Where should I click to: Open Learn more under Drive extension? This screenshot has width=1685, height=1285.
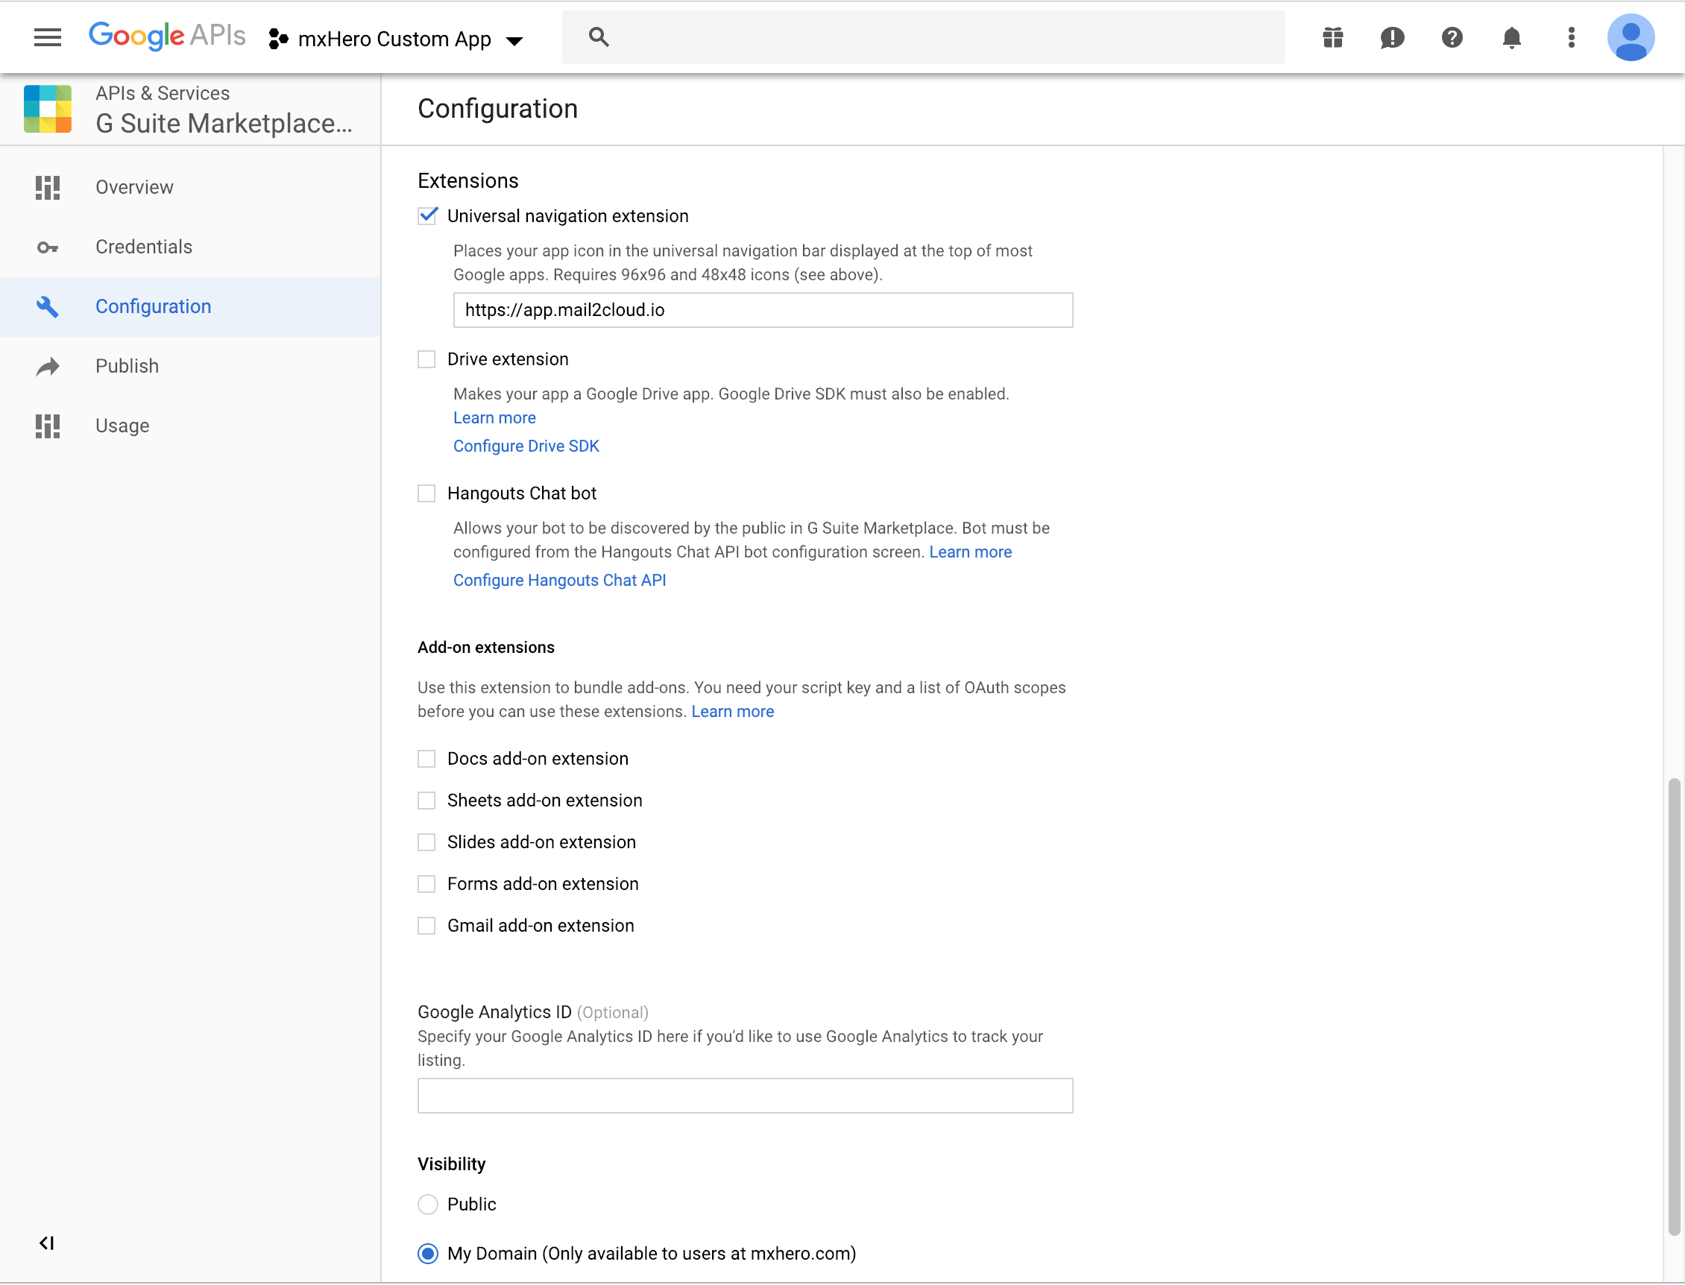(x=494, y=417)
